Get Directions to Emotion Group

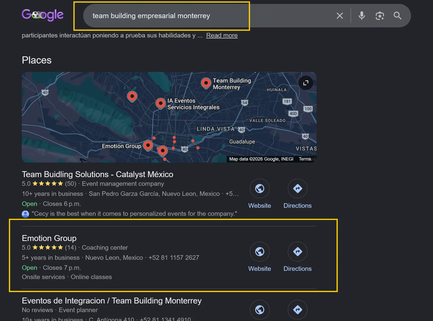[x=297, y=257]
